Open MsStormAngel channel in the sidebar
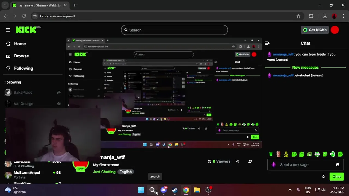 tap(33, 175)
